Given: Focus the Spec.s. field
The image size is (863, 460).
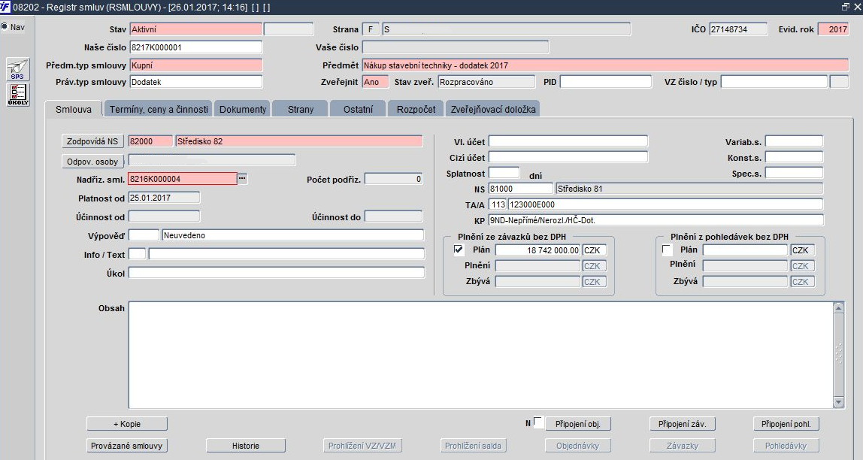Looking at the screenshot, I should pyautogui.click(x=794, y=174).
